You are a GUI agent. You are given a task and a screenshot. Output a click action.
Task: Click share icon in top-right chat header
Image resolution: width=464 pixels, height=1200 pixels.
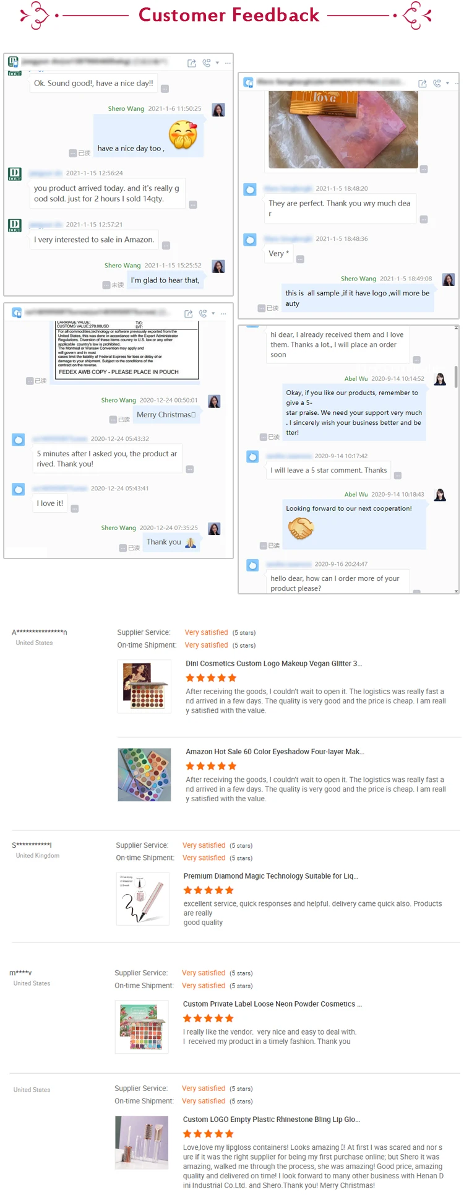click(x=423, y=83)
